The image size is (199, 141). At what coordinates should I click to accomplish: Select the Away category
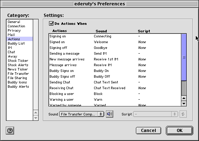pyautogui.click(x=19, y=56)
